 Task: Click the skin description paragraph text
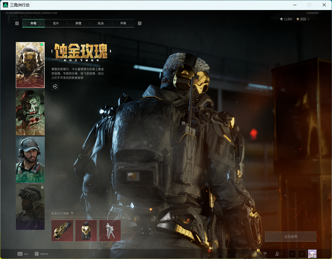tap(78, 73)
